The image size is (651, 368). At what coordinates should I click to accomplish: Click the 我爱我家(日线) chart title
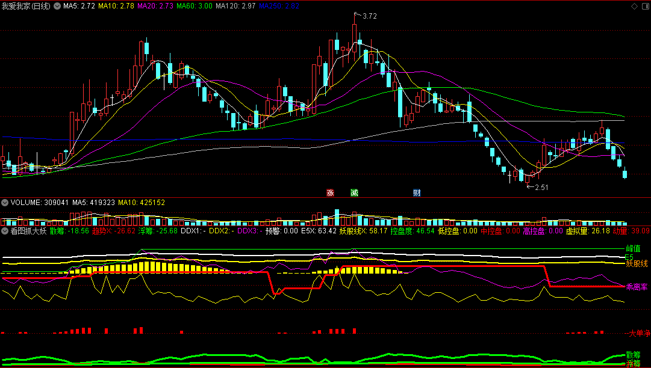[x=26, y=6]
